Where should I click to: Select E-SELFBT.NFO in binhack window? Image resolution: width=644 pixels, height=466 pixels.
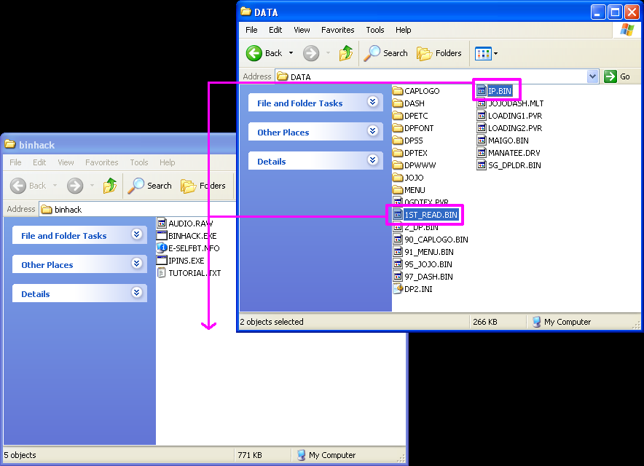(189, 248)
